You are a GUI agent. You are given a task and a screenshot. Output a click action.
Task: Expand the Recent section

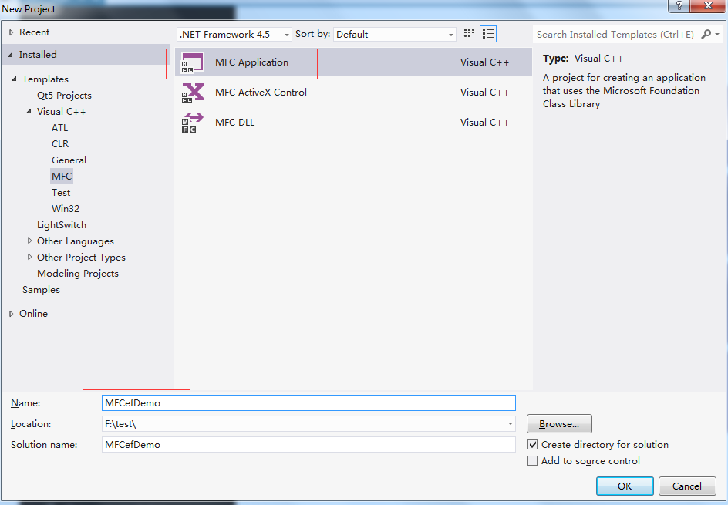click(12, 32)
